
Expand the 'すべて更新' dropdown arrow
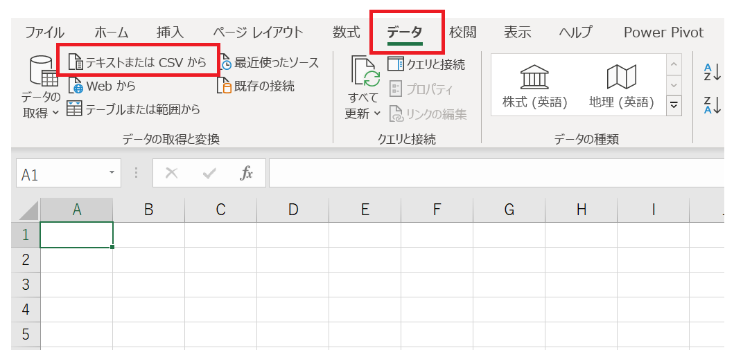pos(377,113)
